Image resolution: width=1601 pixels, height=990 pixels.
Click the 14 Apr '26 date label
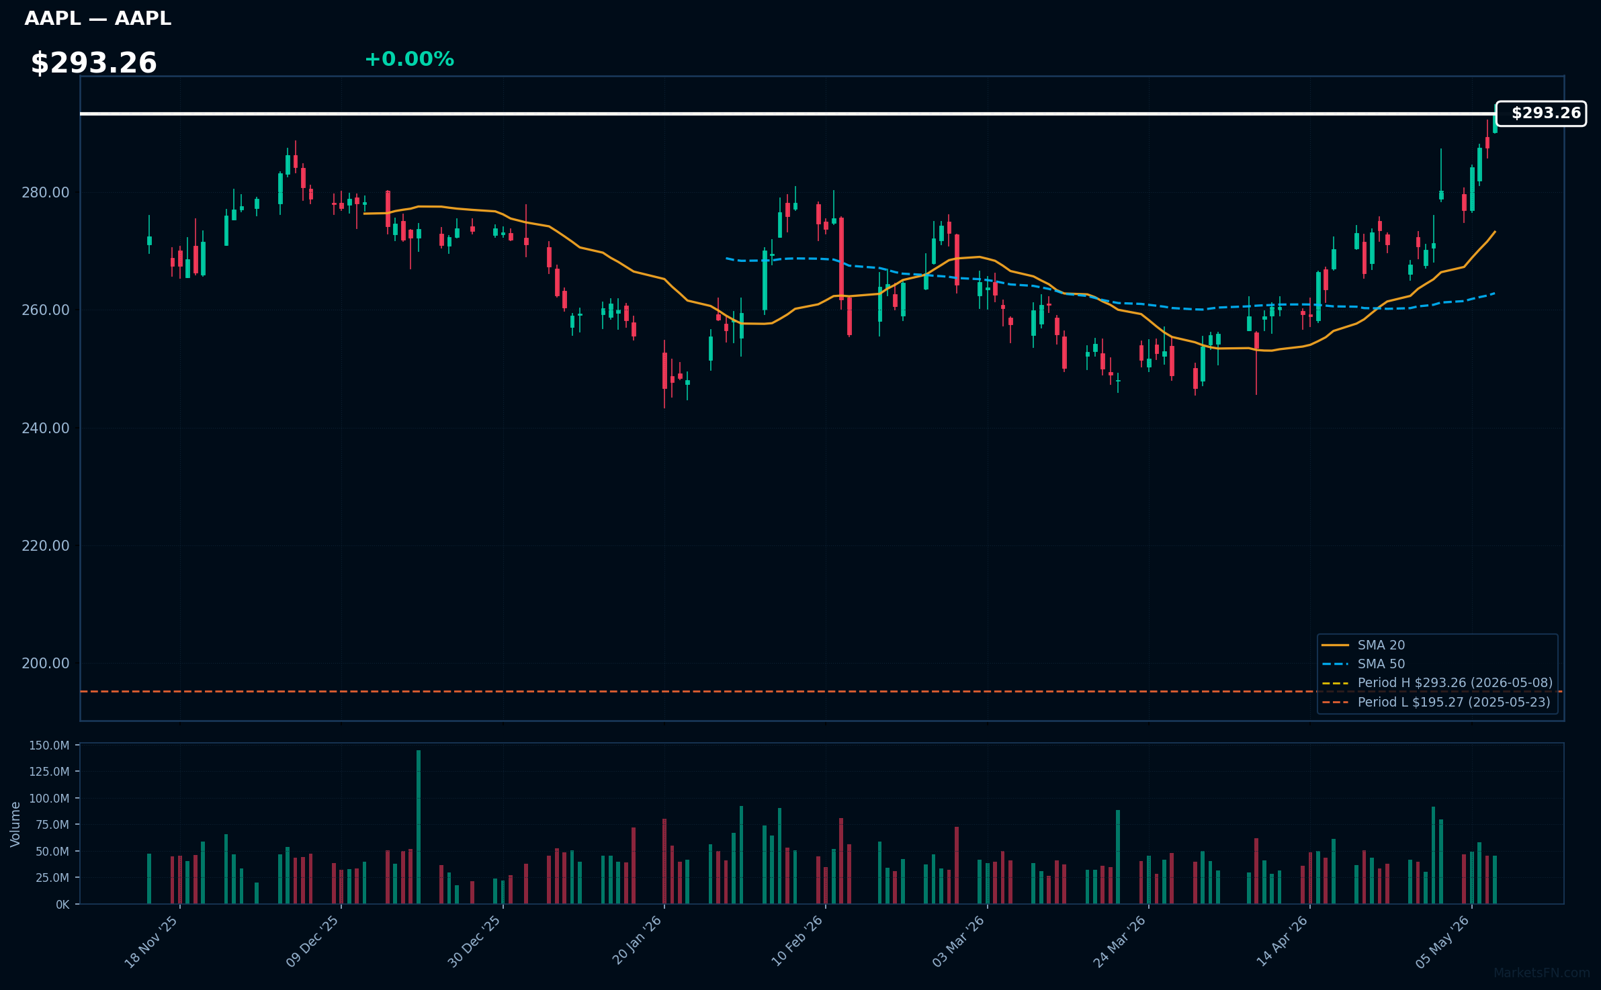coord(1283,942)
